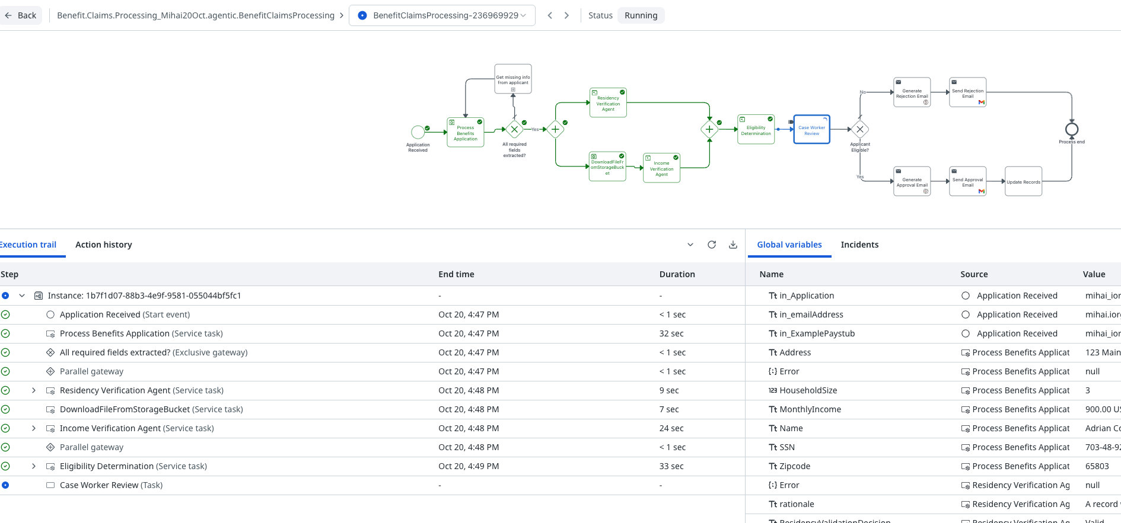Collapse the execution trail panel chevron
The image size is (1121, 523).
tap(690, 245)
